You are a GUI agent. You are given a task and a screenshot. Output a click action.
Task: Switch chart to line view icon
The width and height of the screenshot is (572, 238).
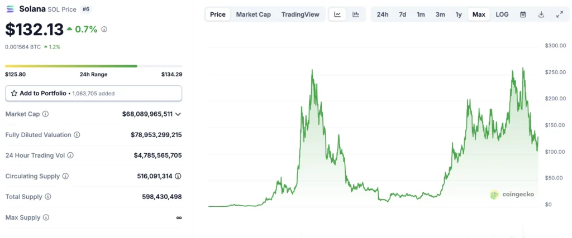(x=337, y=14)
